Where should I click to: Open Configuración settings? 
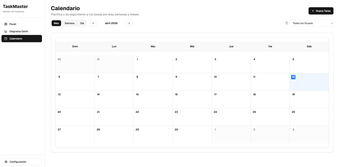pyautogui.click(x=22, y=162)
